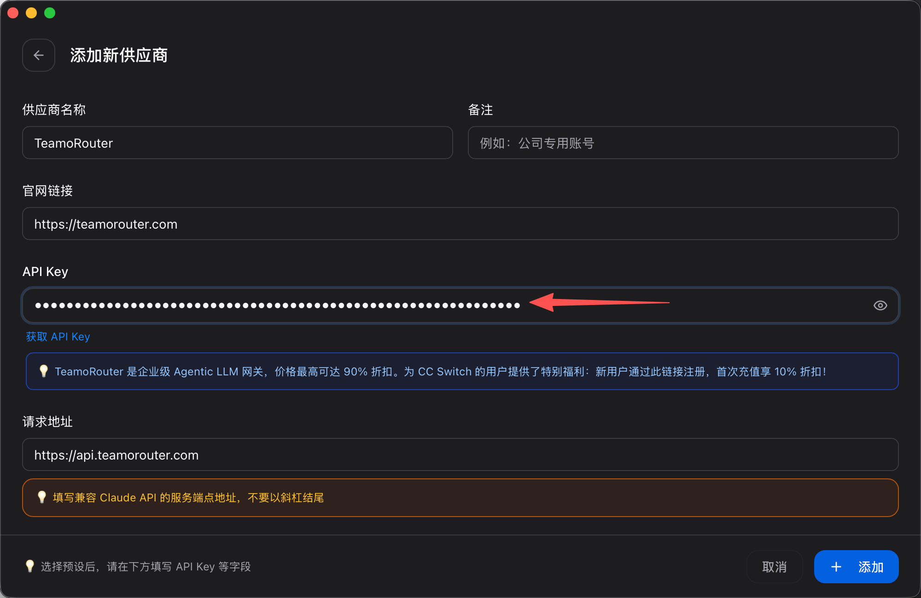Click the 请求地址 field api.teamorouter.com

pyautogui.click(x=460, y=455)
